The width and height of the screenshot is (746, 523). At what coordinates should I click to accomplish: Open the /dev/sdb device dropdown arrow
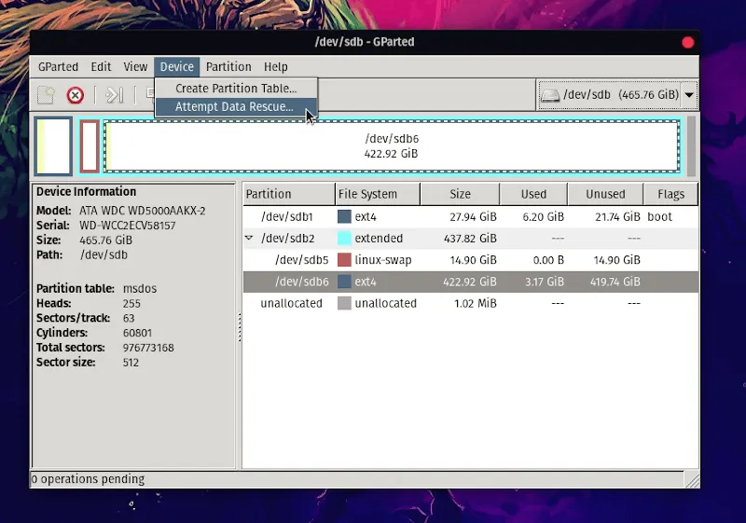click(x=689, y=95)
